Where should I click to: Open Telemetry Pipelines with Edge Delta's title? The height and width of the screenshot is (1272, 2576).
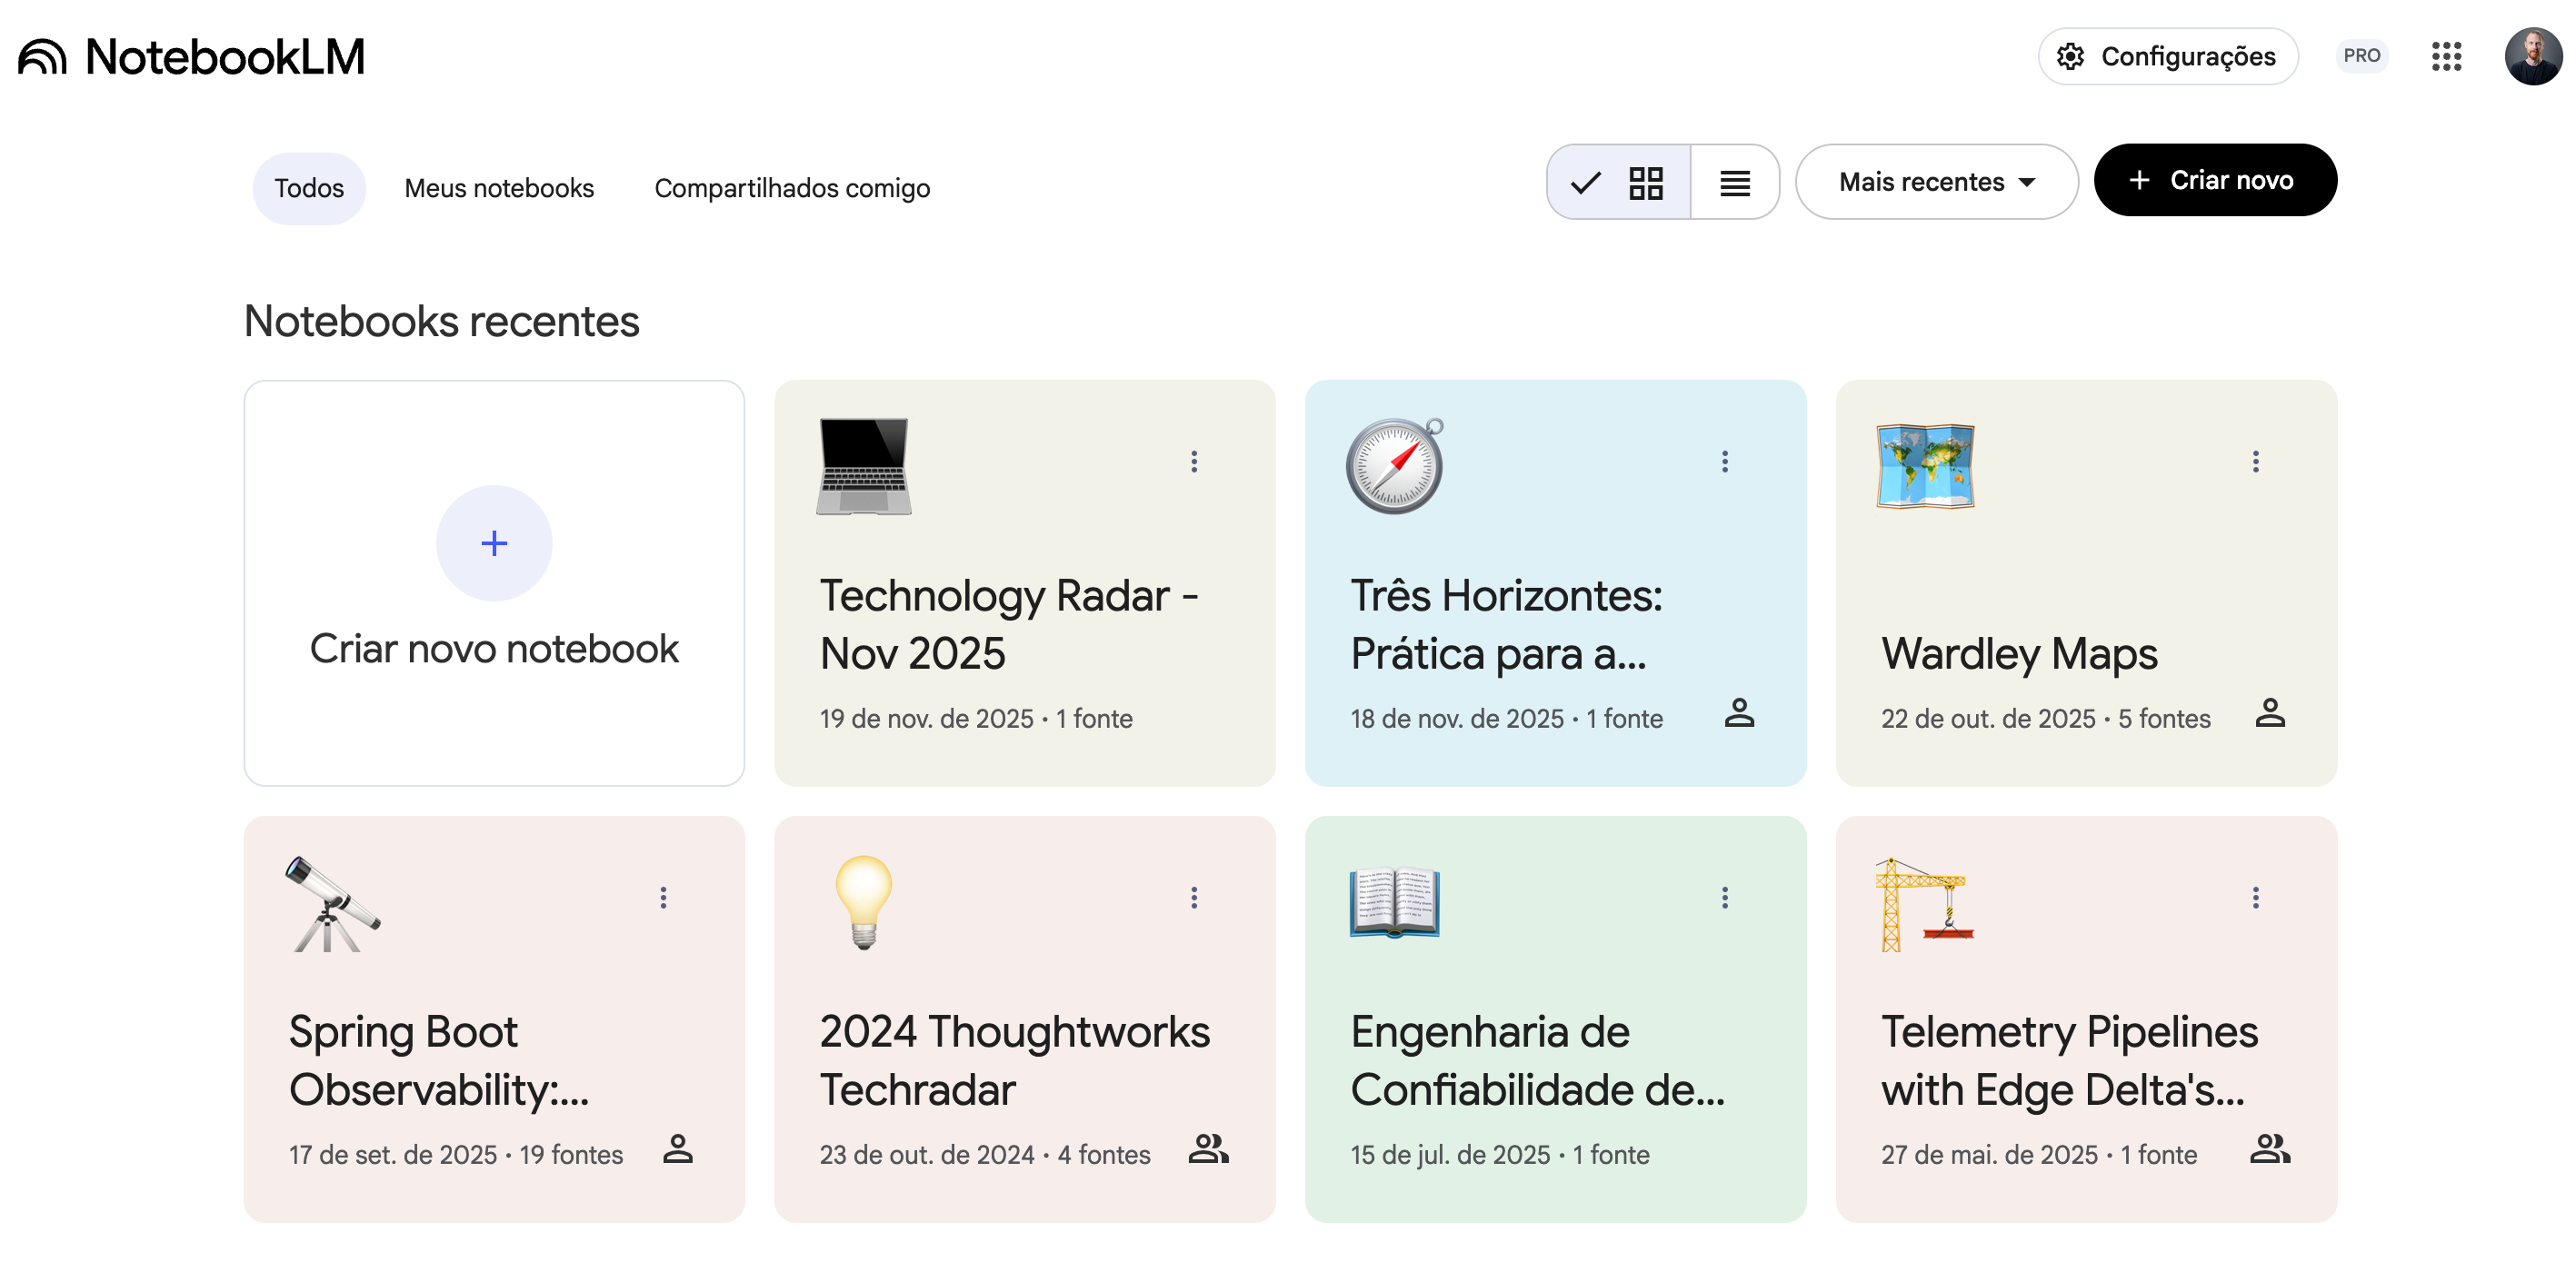(2069, 1060)
